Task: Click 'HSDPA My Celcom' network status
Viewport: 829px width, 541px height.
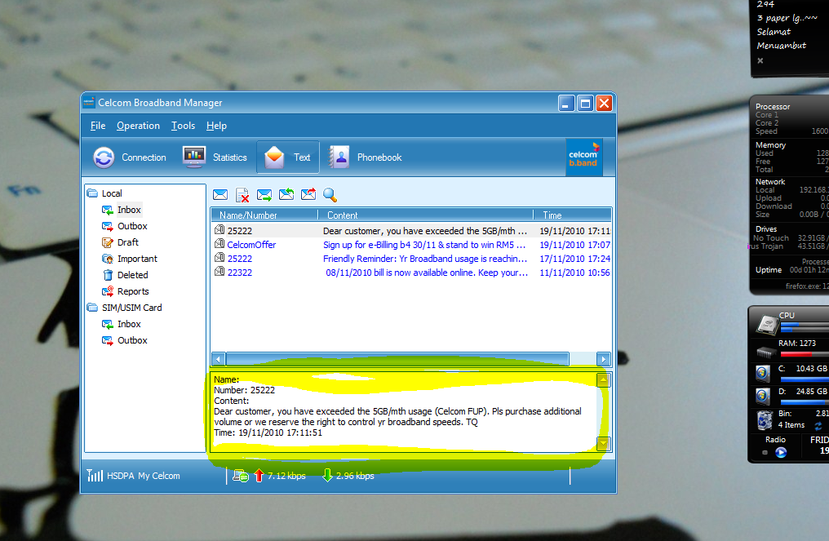Action: point(144,476)
